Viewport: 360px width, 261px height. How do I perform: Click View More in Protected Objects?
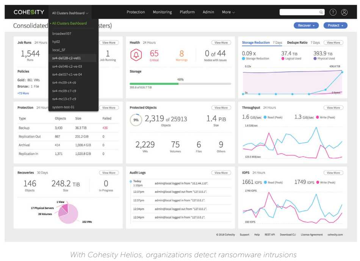click(221, 108)
